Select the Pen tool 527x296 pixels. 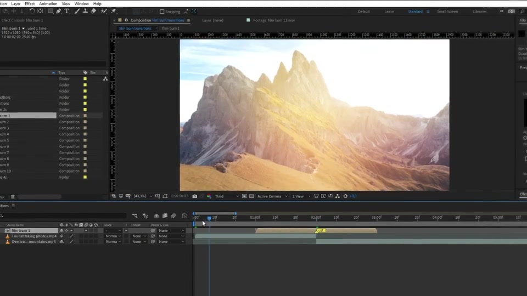click(59, 11)
